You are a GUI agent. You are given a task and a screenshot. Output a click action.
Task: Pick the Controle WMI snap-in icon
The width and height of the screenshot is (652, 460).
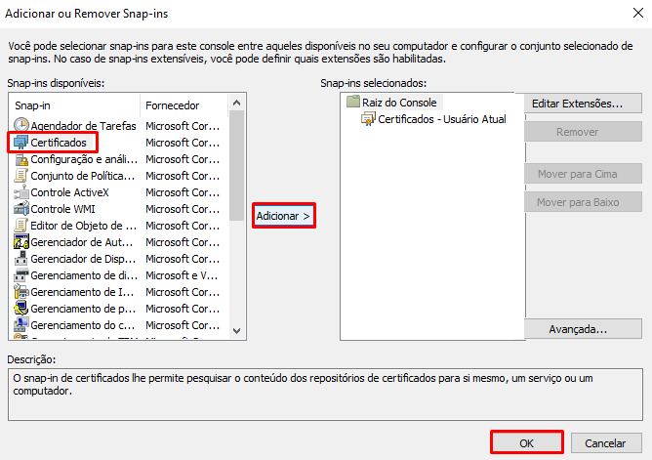21,209
